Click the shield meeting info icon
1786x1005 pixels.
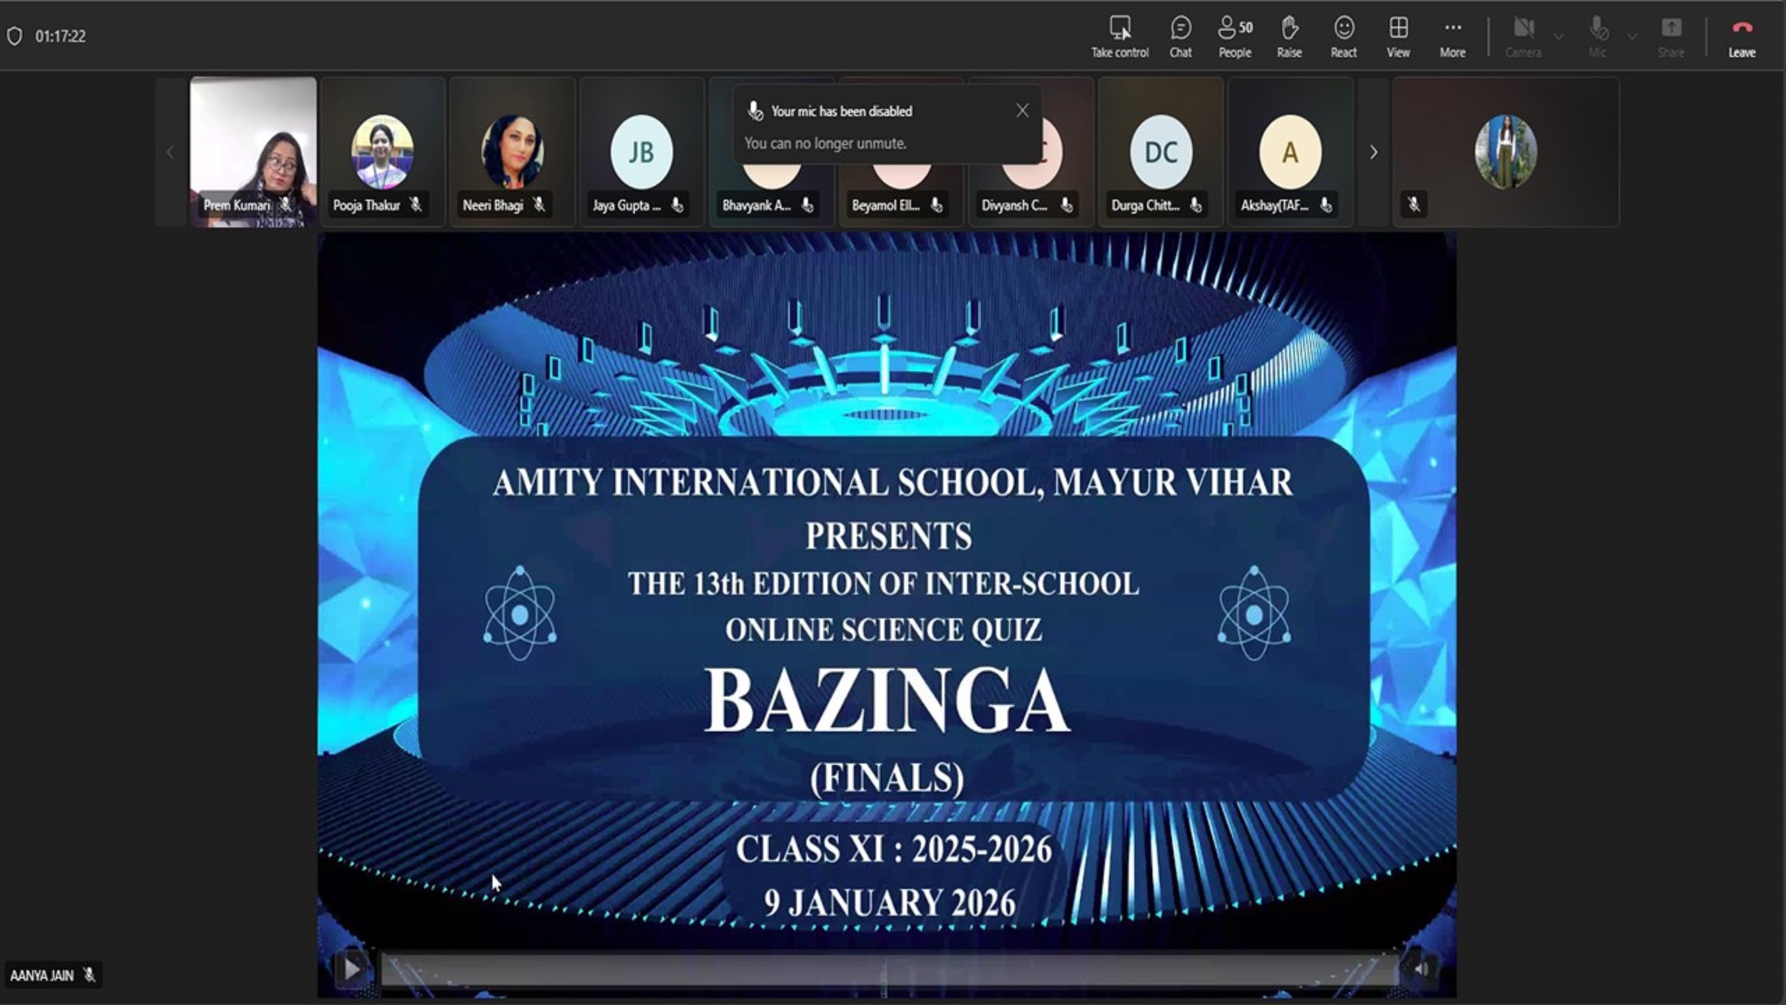point(15,36)
